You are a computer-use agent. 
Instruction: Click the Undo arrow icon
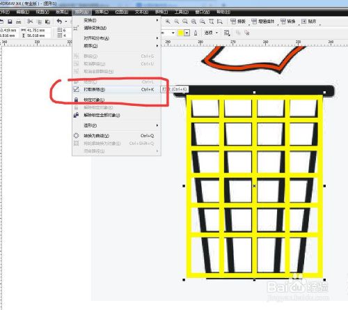(59, 22)
